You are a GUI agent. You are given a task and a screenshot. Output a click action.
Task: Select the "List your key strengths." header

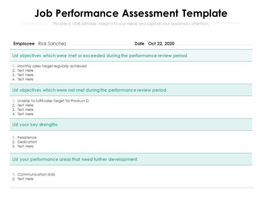35,125
